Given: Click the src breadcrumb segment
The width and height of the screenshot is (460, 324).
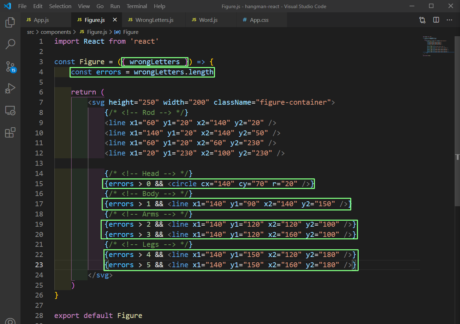Looking at the screenshot, I should click(31, 32).
